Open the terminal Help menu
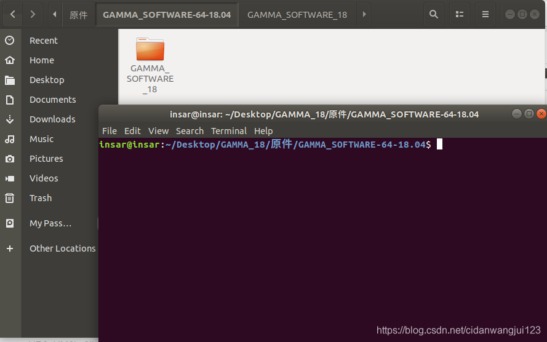Screen dimensions: 547x342 (x=263, y=131)
